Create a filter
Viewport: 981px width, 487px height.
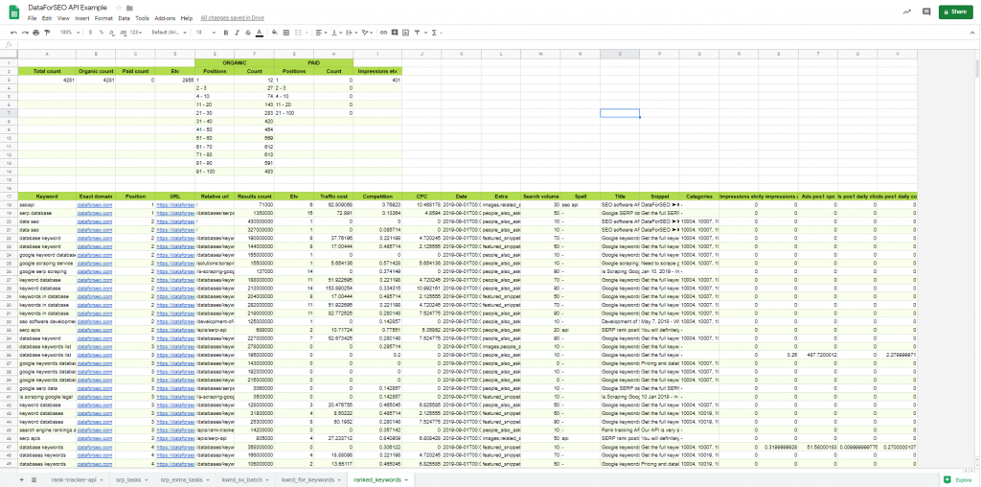[x=418, y=33]
